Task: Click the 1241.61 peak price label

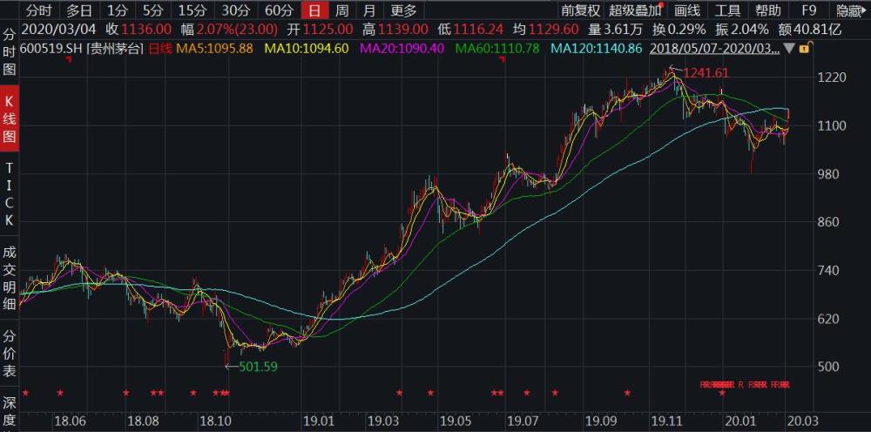Action: pos(705,73)
